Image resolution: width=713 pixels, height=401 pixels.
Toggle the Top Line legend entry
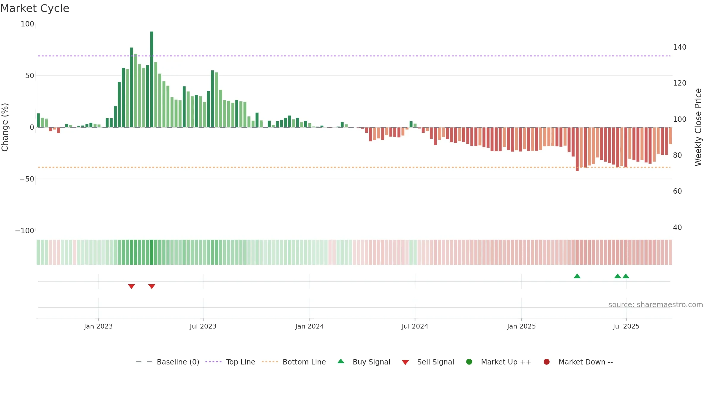point(230,362)
